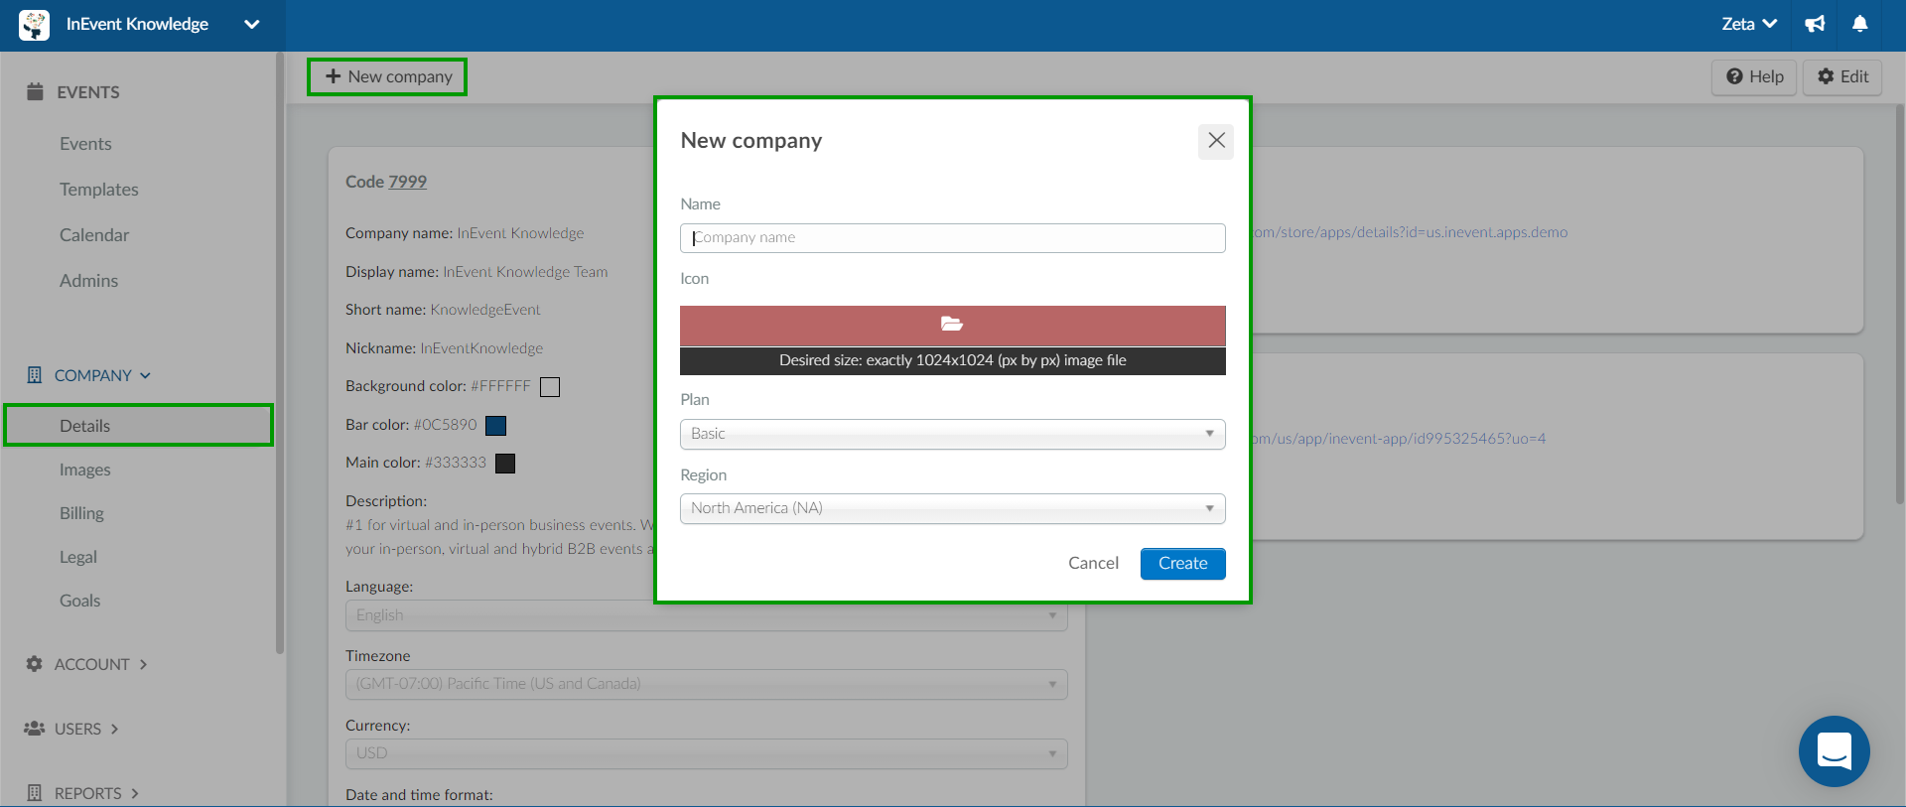Open Admins in sidebar
This screenshot has height=807, width=1906.
pos(88,281)
